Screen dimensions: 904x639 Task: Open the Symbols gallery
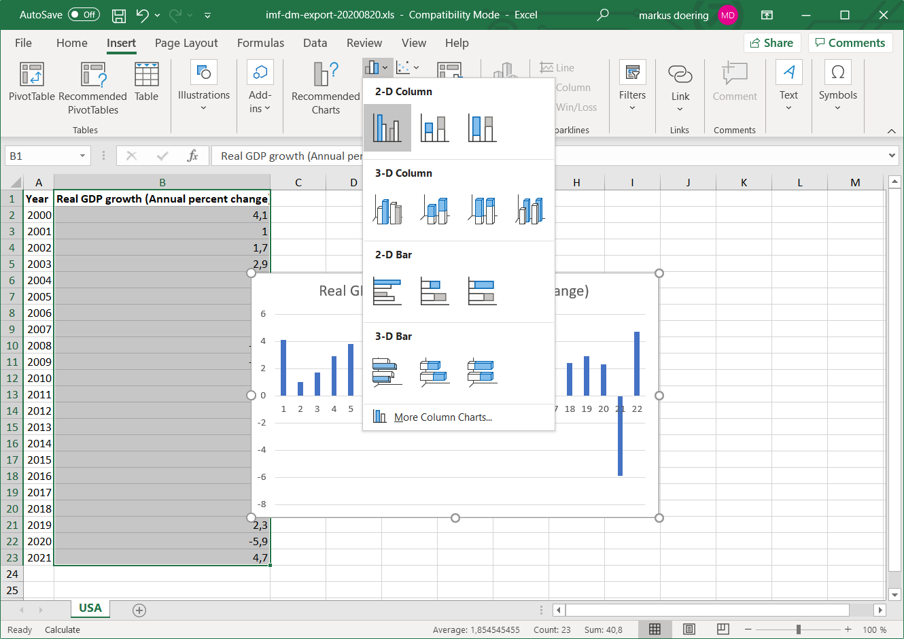click(x=837, y=84)
